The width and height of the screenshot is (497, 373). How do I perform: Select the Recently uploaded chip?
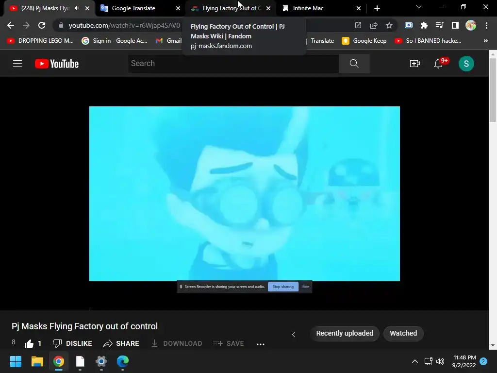345,333
